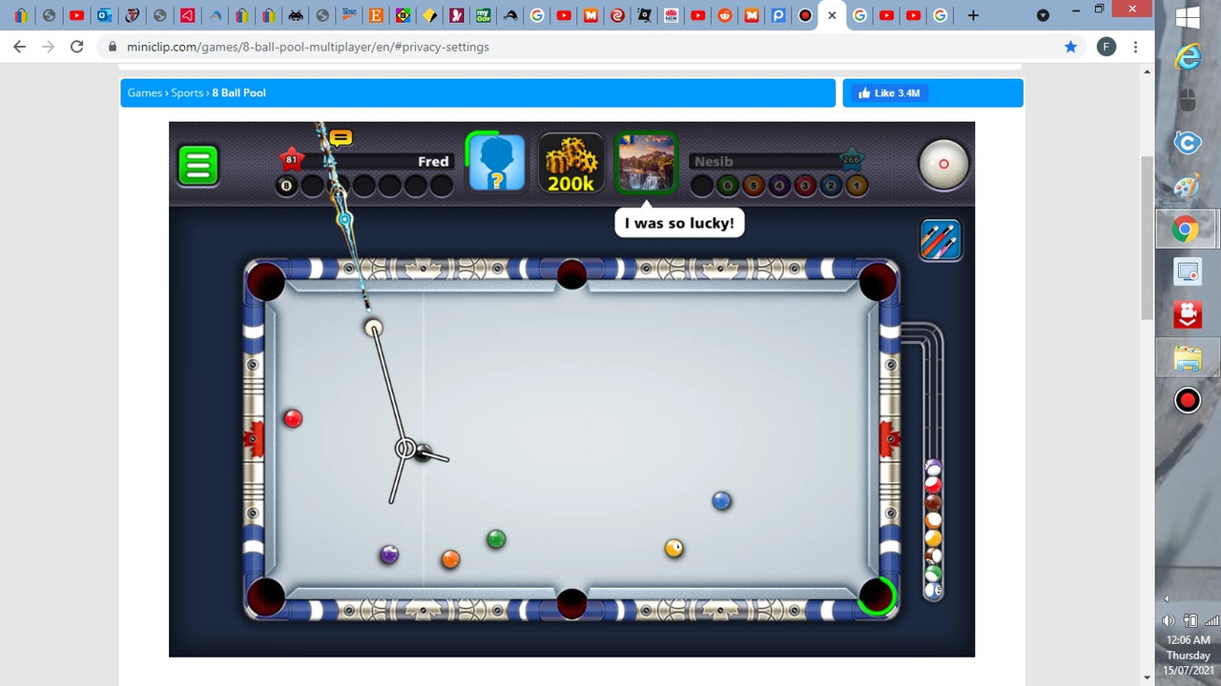The height and width of the screenshot is (686, 1221).
Task: Open the yellow chat bubble icon
Action: point(341,138)
